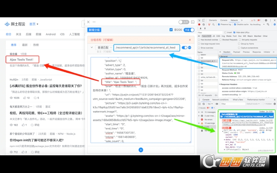Uncheck Preserve log checkbox

[x=219, y=25]
